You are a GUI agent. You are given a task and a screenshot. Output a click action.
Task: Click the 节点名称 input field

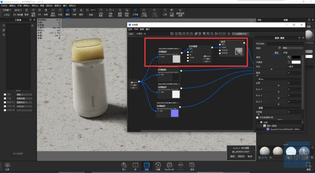285,43
